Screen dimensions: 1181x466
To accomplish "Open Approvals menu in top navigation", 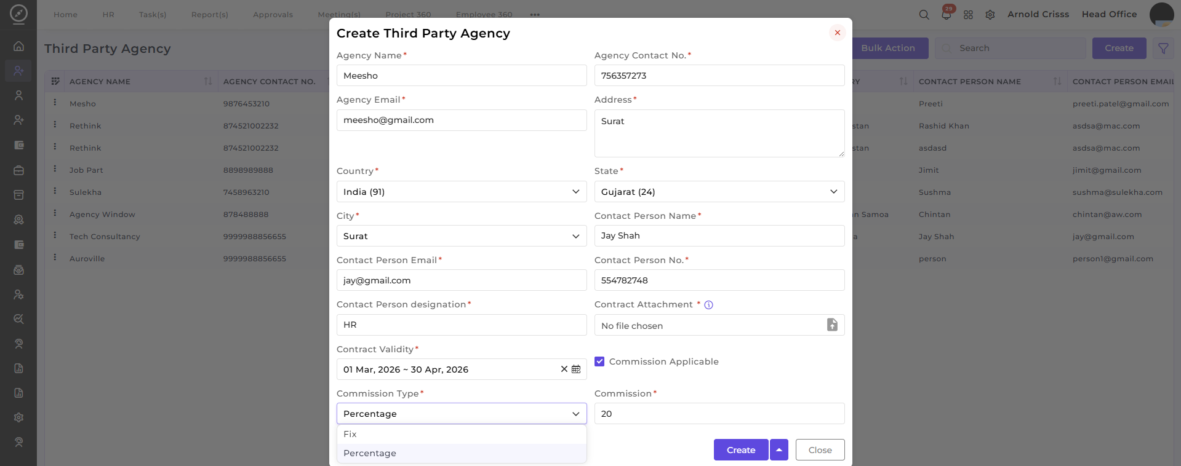I will click(x=273, y=15).
